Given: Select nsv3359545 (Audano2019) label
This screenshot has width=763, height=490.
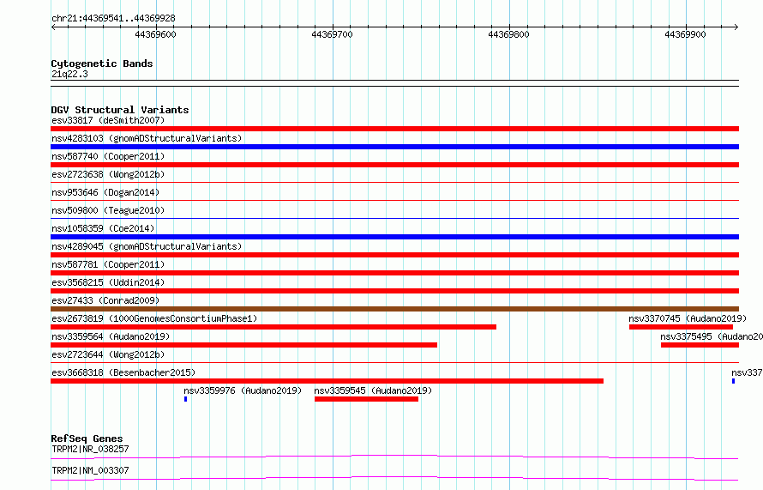Looking at the screenshot, I should click(x=373, y=390).
